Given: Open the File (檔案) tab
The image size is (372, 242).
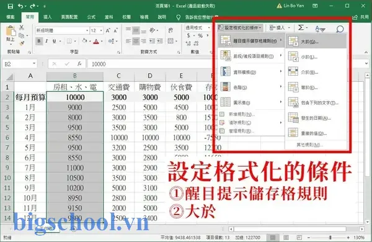Looking at the screenshot, I should click(11, 17).
